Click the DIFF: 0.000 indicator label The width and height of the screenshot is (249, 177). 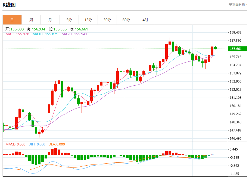point(36,144)
